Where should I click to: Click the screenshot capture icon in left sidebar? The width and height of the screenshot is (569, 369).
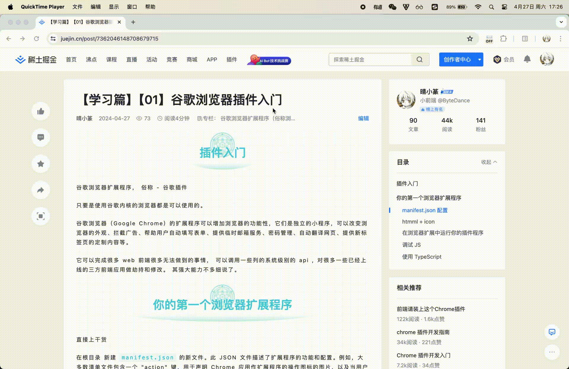tap(41, 216)
